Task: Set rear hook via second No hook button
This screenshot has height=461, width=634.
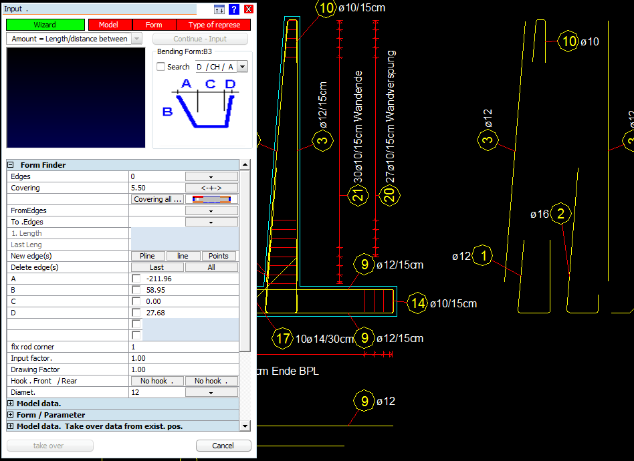Action: pos(211,381)
